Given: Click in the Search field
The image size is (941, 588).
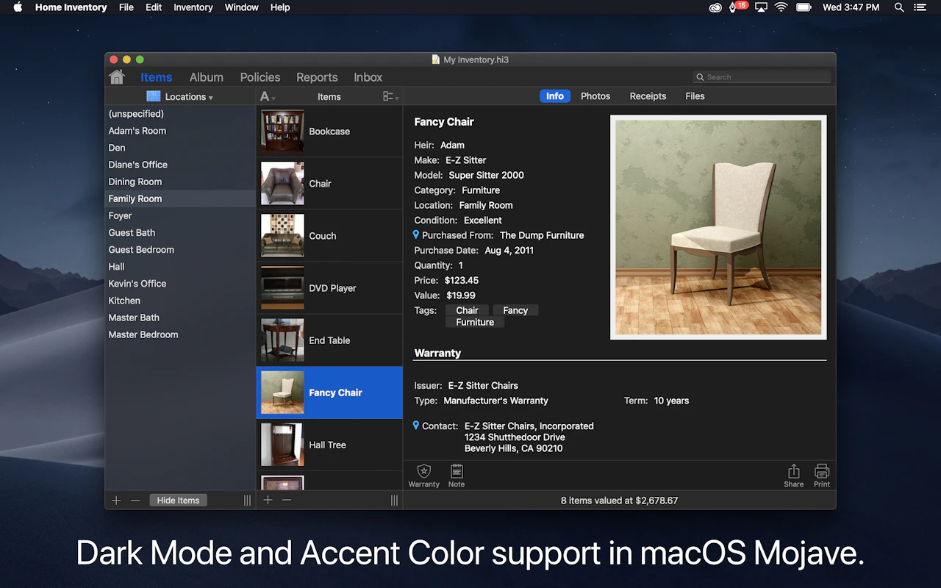Looking at the screenshot, I should click(765, 77).
